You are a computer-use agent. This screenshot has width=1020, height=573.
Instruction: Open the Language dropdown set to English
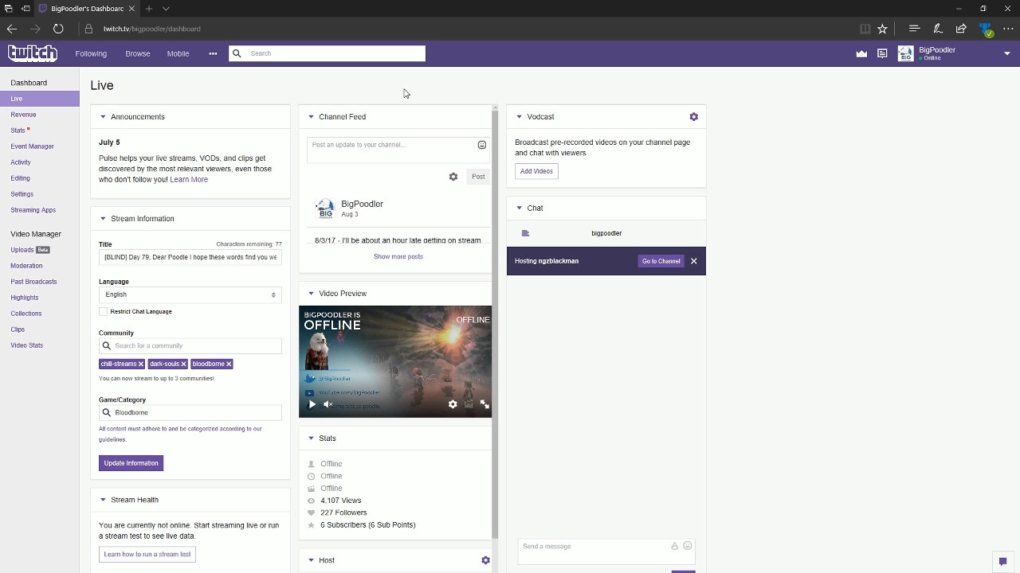[x=190, y=294]
